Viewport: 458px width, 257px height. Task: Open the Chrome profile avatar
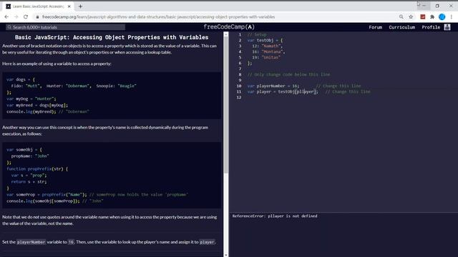tap(442, 17)
